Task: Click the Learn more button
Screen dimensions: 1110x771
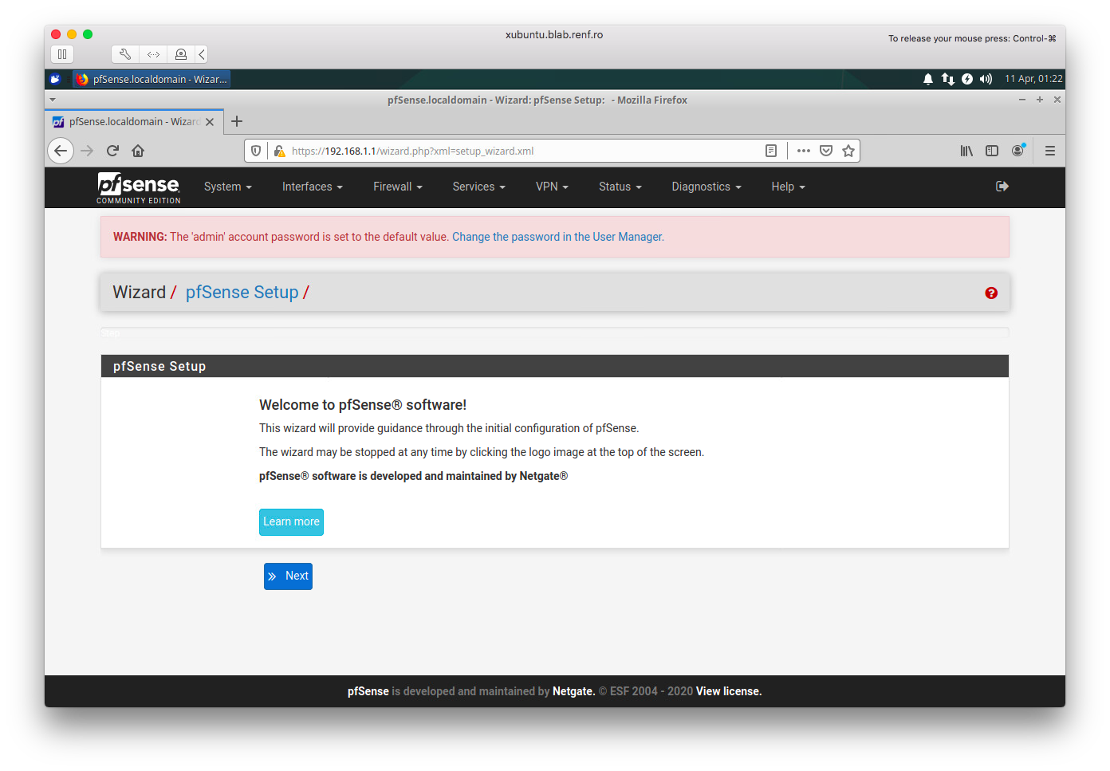Action: [x=291, y=522]
